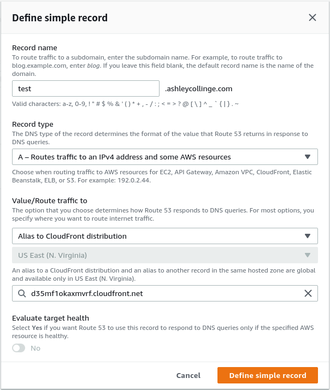330x390 pixels.
Task: Toggle the Evaluate target health switch
Action: tap(19, 348)
